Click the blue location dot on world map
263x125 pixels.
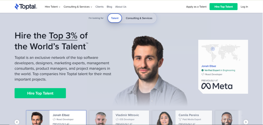pos(213,49)
